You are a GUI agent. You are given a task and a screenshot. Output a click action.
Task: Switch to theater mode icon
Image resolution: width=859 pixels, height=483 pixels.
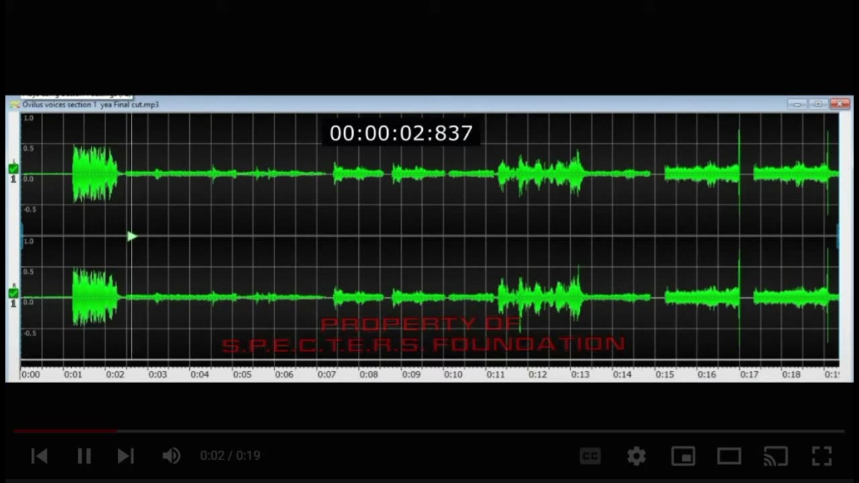729,456
